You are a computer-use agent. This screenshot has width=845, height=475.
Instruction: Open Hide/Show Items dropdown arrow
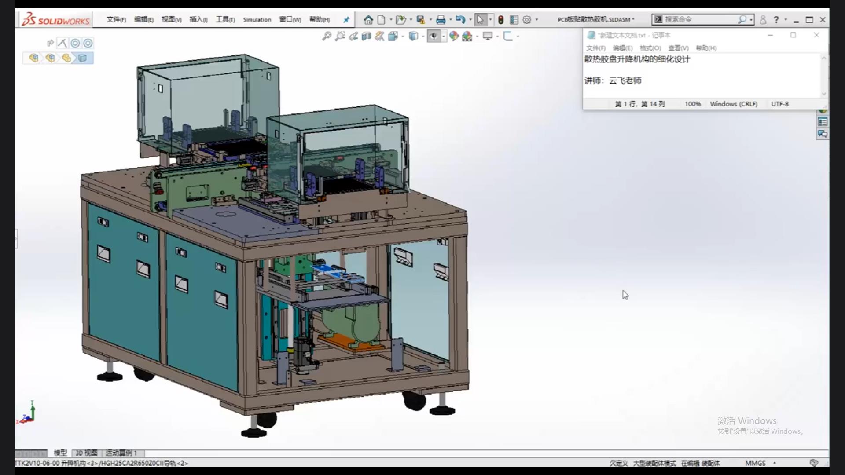(x=444, y=36)
